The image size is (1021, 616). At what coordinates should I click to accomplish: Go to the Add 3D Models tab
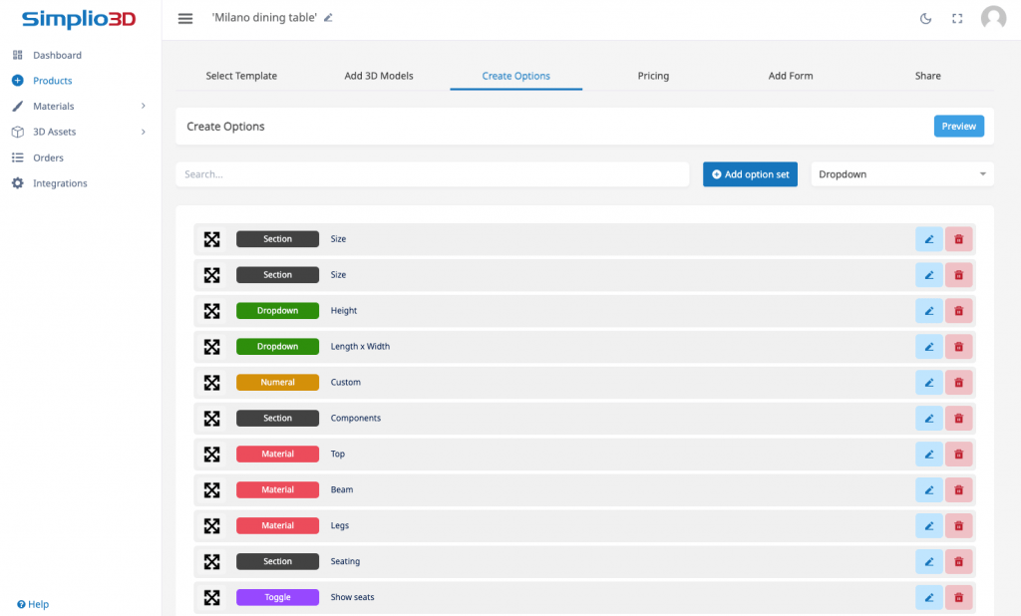(379, 76)
